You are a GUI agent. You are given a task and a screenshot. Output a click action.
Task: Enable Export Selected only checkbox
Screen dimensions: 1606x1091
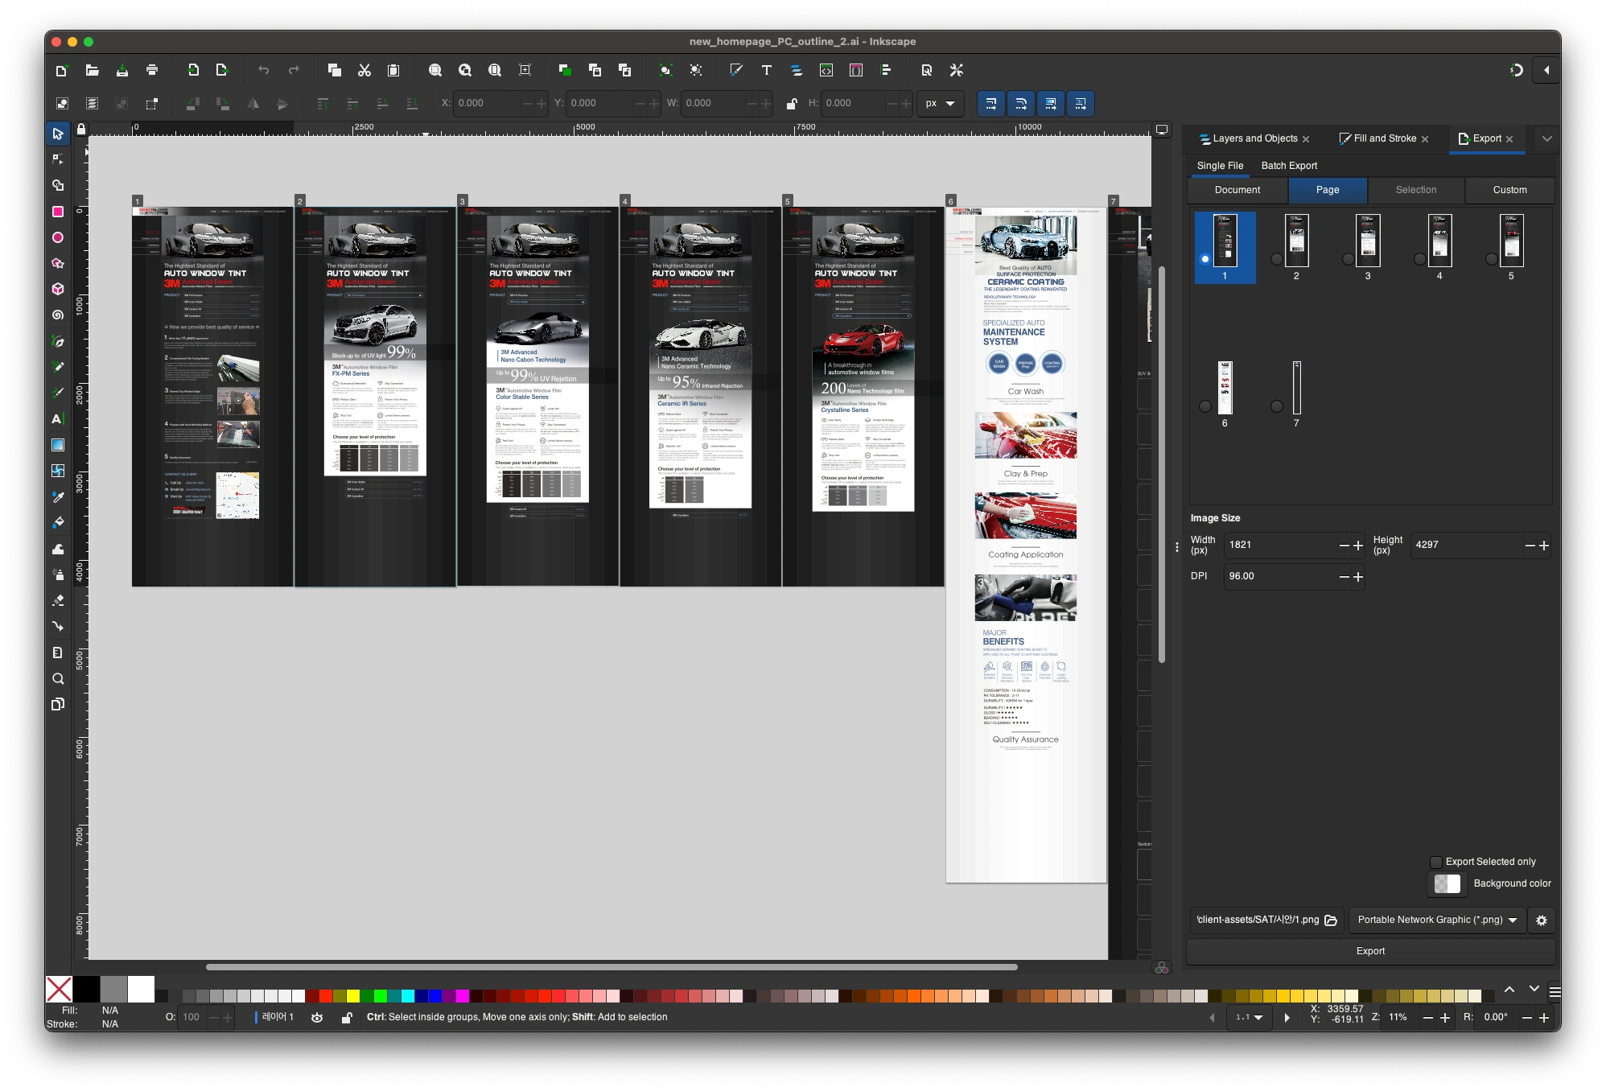click(x=1436, y=862)
